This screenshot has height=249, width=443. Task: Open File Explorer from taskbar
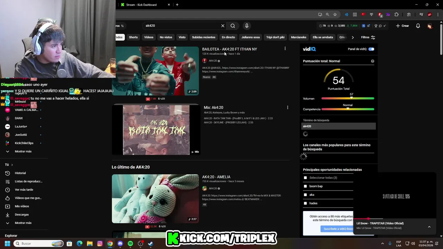coord(89,243)
